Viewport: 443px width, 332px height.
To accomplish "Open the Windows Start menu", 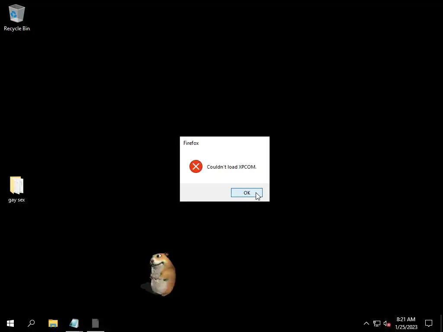I will point(10,323).
